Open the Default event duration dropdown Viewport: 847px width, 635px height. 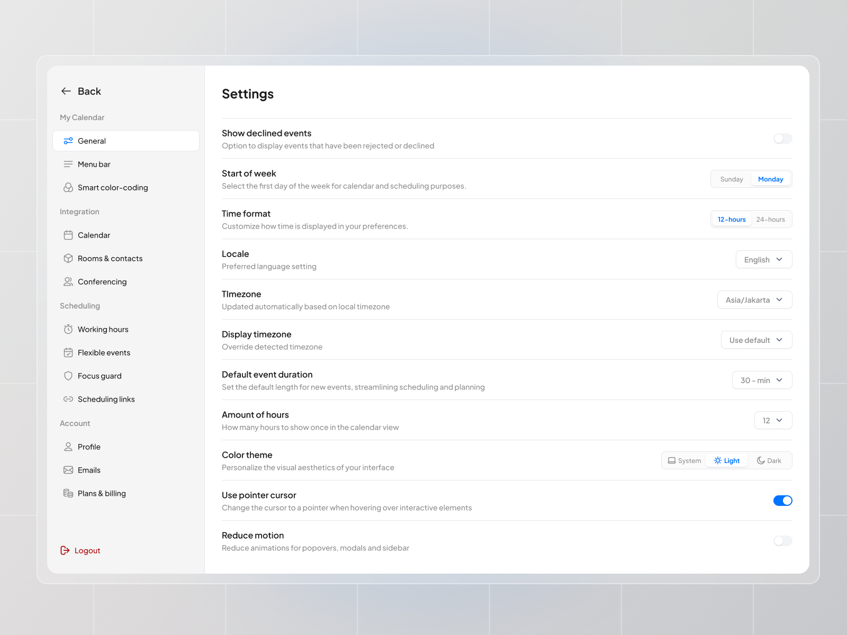point(762,380)
